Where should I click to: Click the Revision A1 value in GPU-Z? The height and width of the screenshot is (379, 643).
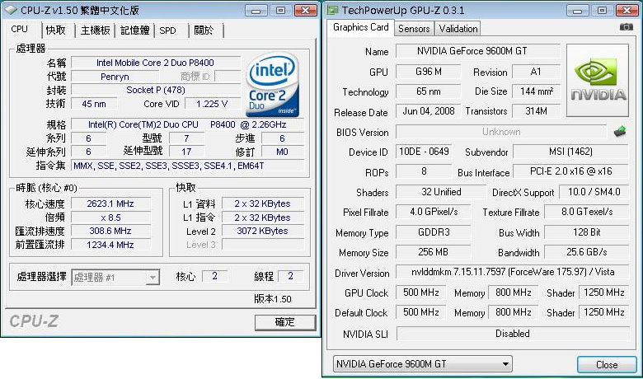click(x=537, y=72)
